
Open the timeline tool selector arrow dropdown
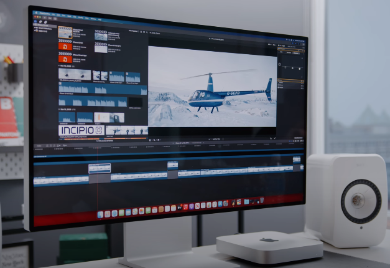point(64,145)
